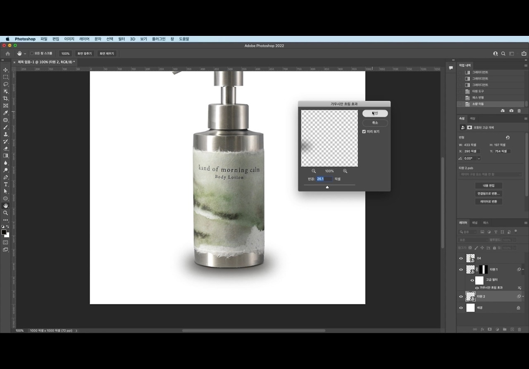The width and height of the screenshot is (529, 369).
Task: Toggle 가우시안 흐림 효과 filter visibility
Action: (x=477, y=288)
